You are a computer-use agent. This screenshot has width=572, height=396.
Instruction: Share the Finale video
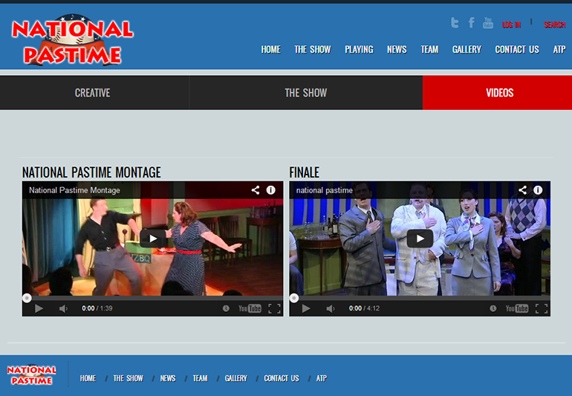coord(523,190)
